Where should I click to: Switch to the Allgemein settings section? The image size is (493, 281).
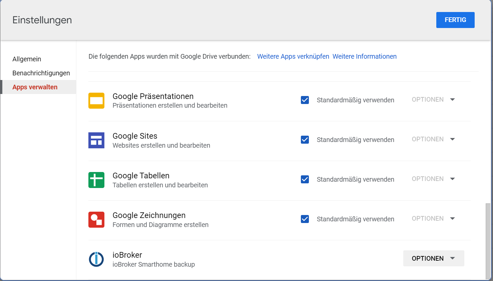click(x=27, y=59)
